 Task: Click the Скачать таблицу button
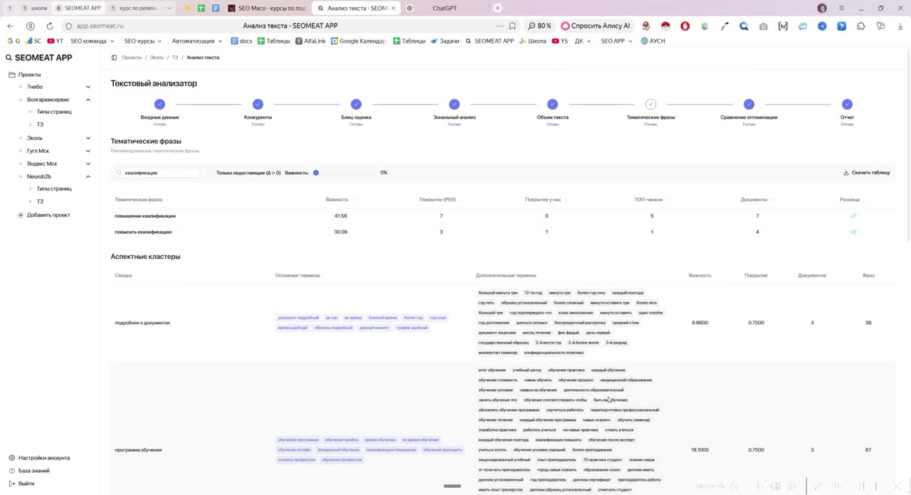tap(867, 173)
